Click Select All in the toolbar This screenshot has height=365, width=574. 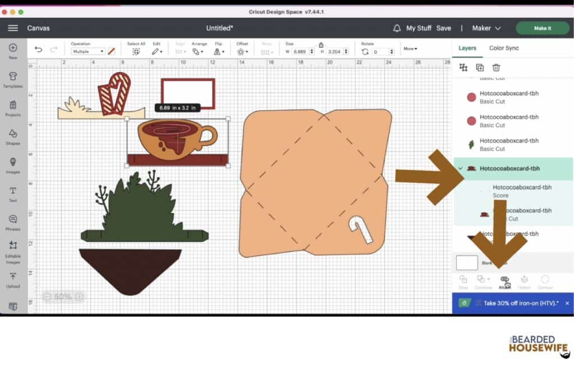pos(136,50)
